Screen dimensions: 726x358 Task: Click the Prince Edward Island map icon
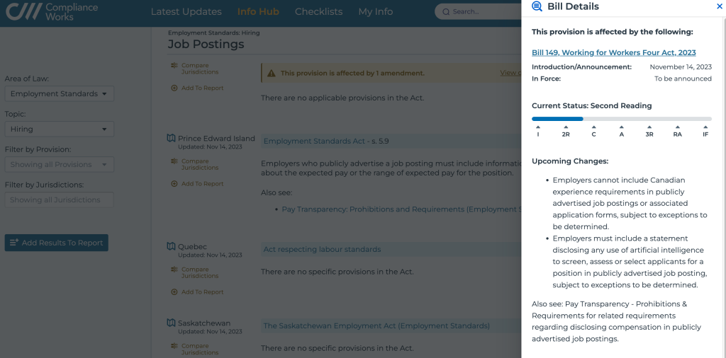(171, 138)
